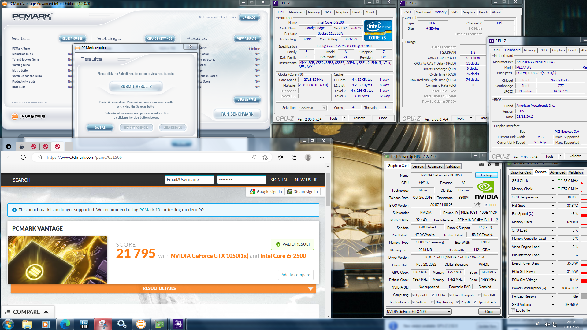Toggle the CUDA checkbox
This screenshot has height=330, width=587.
click(433, 295)
